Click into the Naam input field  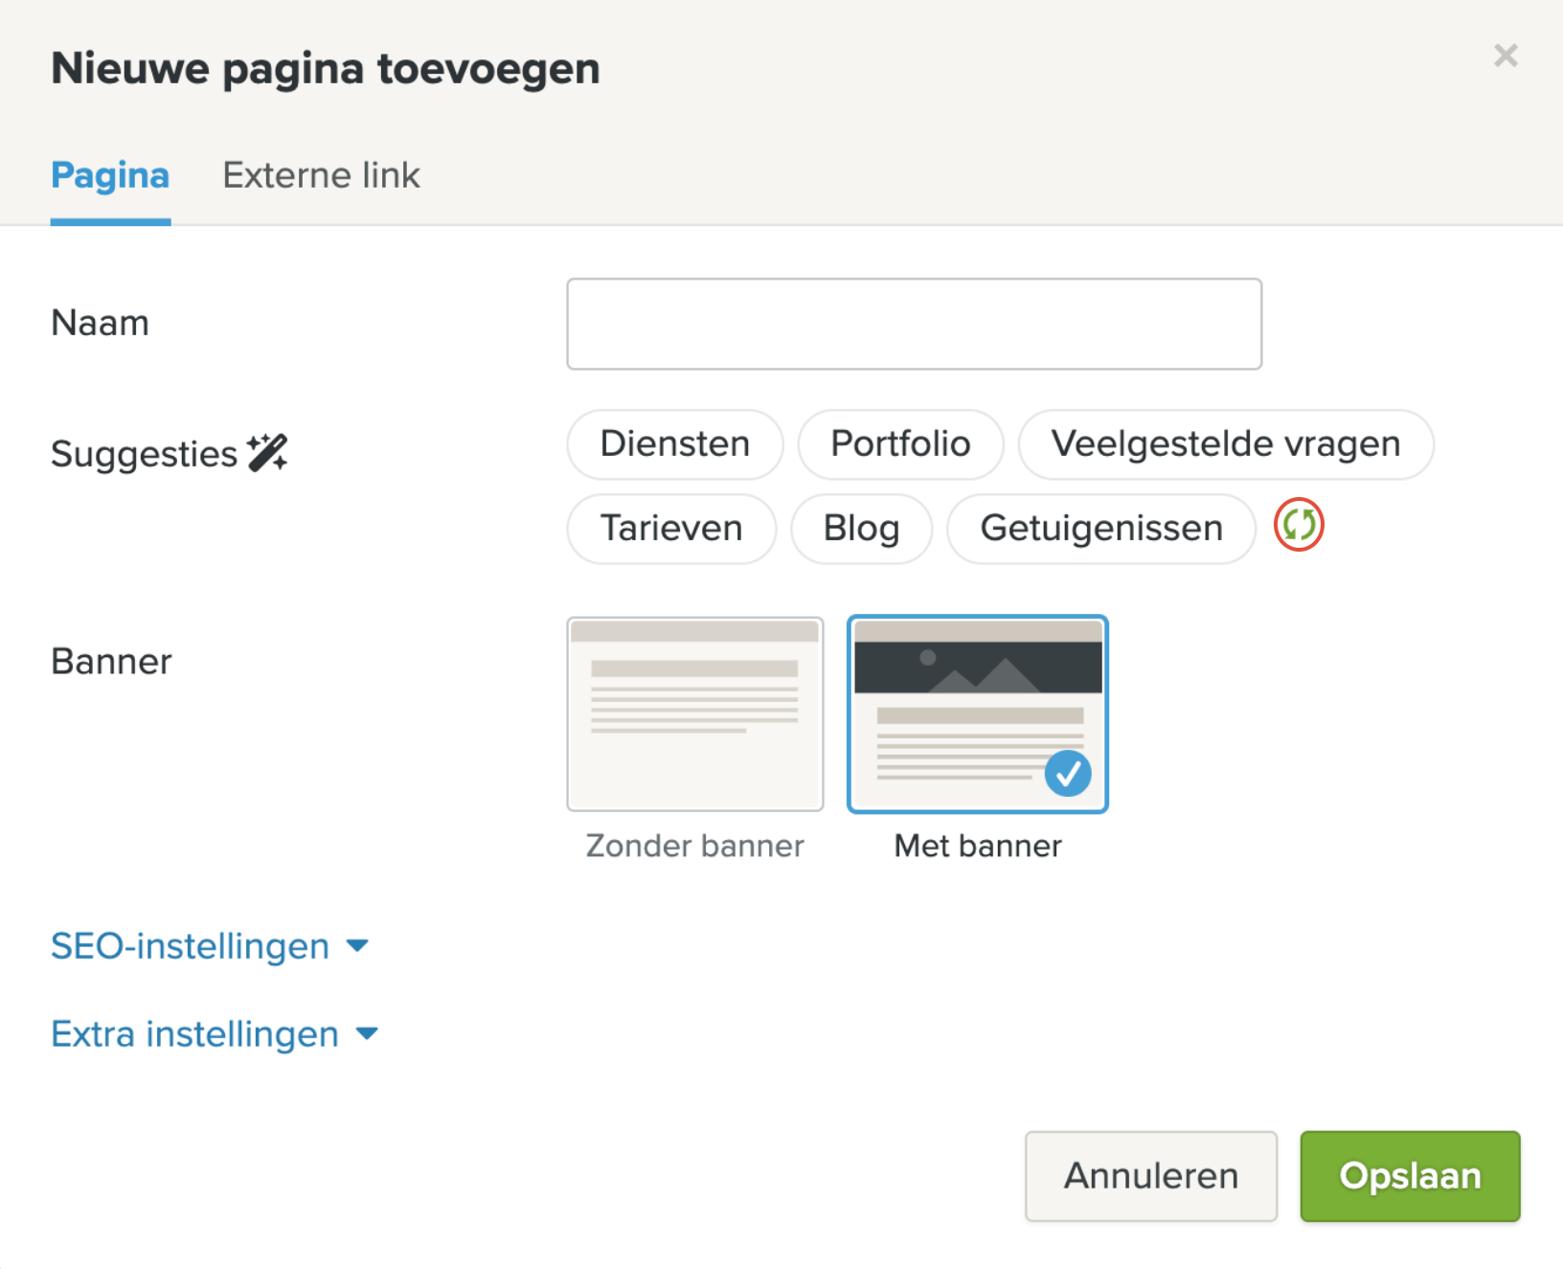[914, 324]
